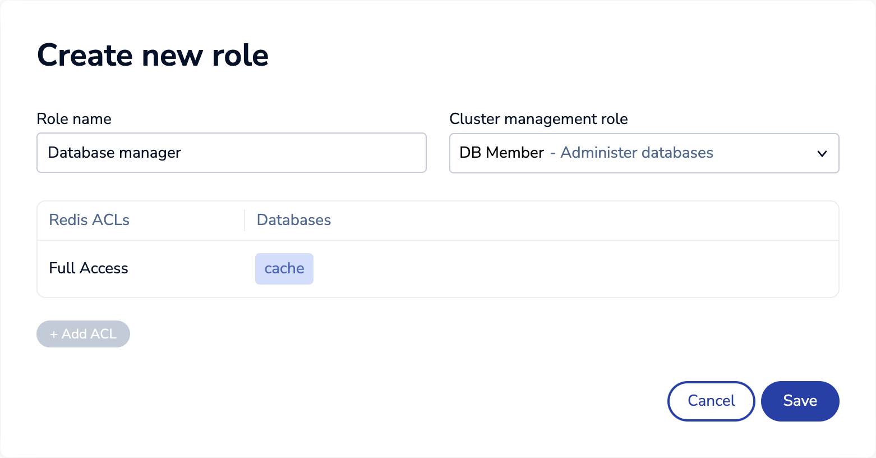Viewport: 876px width, 458px height.
Task: Click the 'Administer databases' description text
Action: pyautogui.click(x=637, y=153)
